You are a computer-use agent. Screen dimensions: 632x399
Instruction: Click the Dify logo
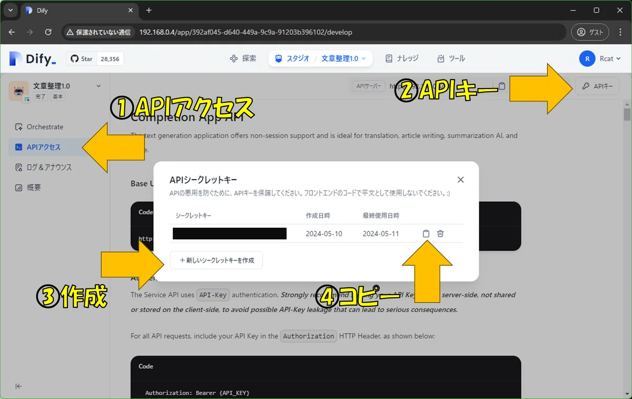pos(32,59)
